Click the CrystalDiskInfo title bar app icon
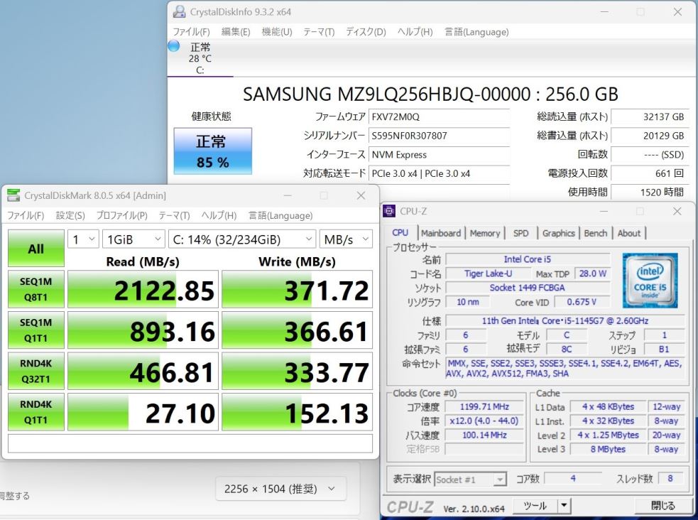698x520 pixels. 179,11
